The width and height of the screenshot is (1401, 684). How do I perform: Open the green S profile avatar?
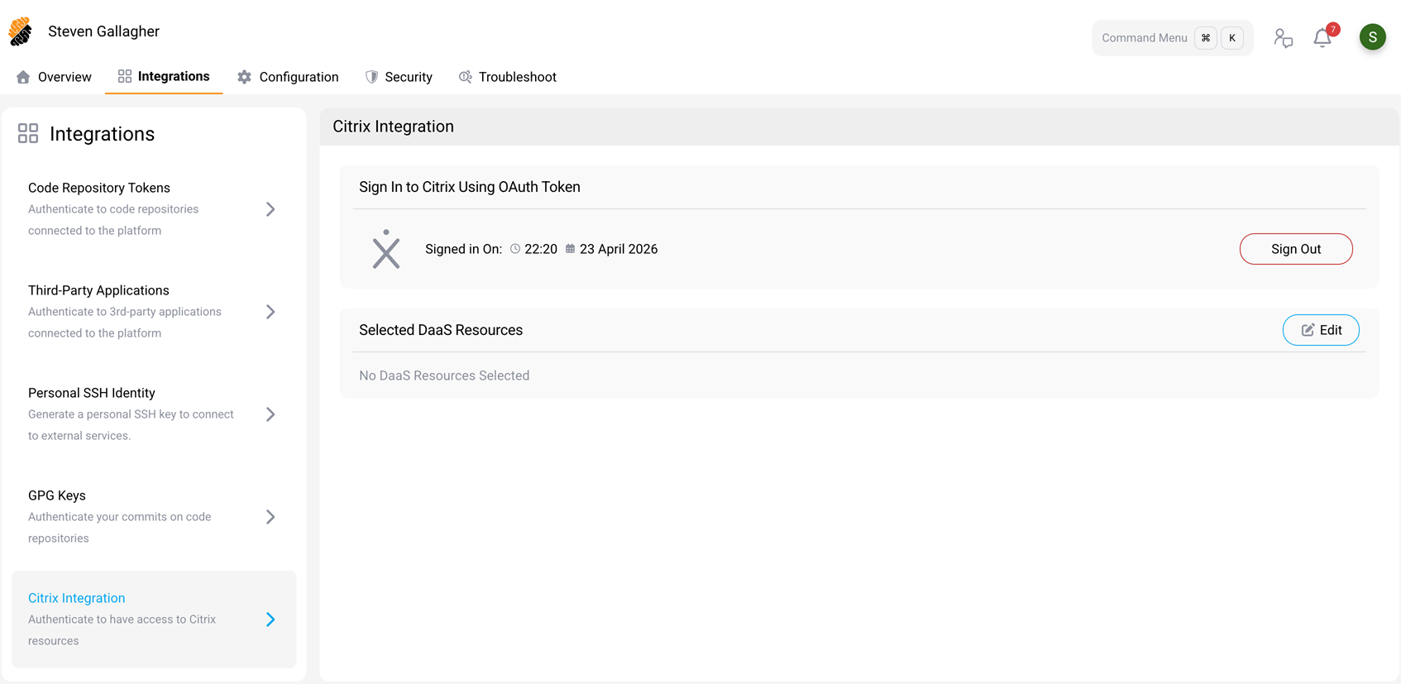[1372, 37]
